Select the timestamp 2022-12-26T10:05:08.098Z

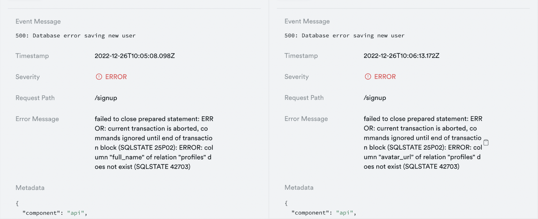(135, 56)
